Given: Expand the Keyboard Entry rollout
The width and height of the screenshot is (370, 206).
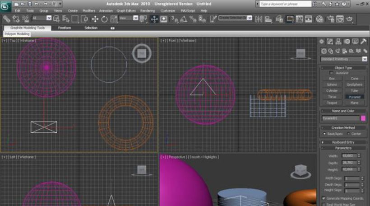Looking at the screenshot, I should pos(343,142).
